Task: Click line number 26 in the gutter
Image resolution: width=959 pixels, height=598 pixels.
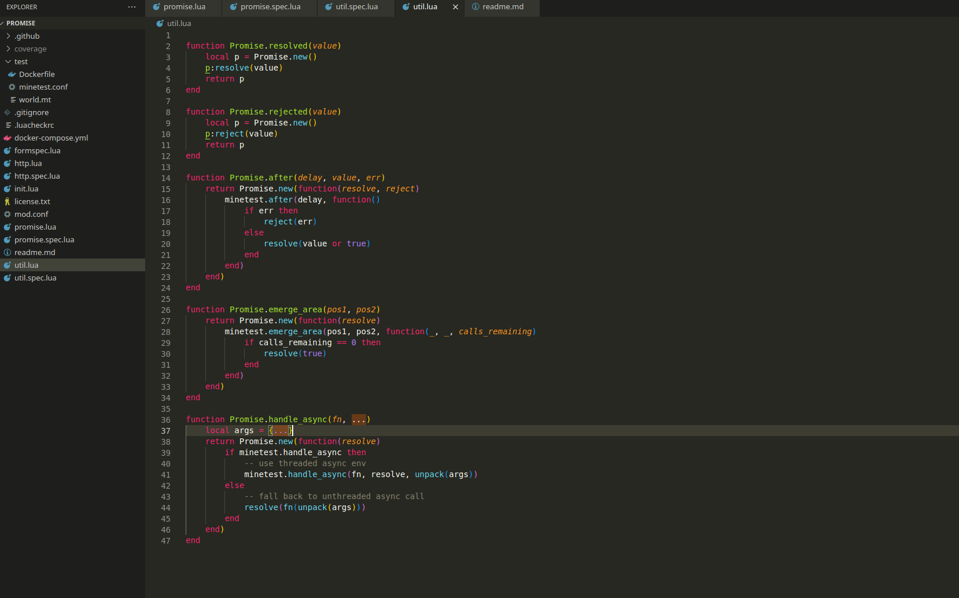Action: [x=166, y=310]
